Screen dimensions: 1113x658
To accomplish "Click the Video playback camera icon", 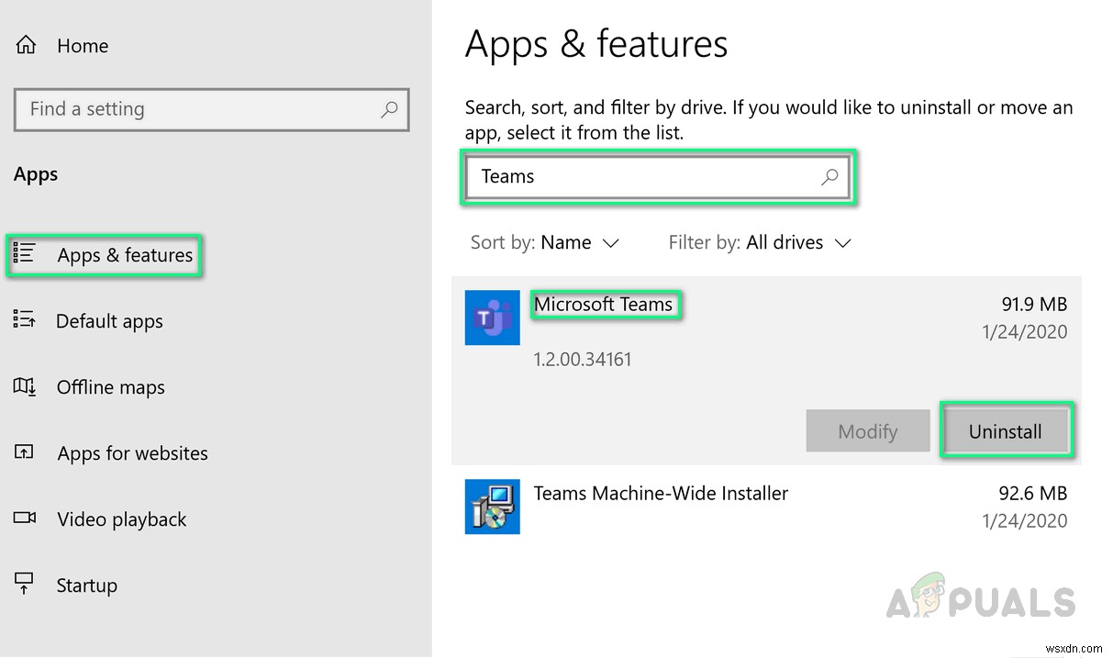I will pos(25,519).
